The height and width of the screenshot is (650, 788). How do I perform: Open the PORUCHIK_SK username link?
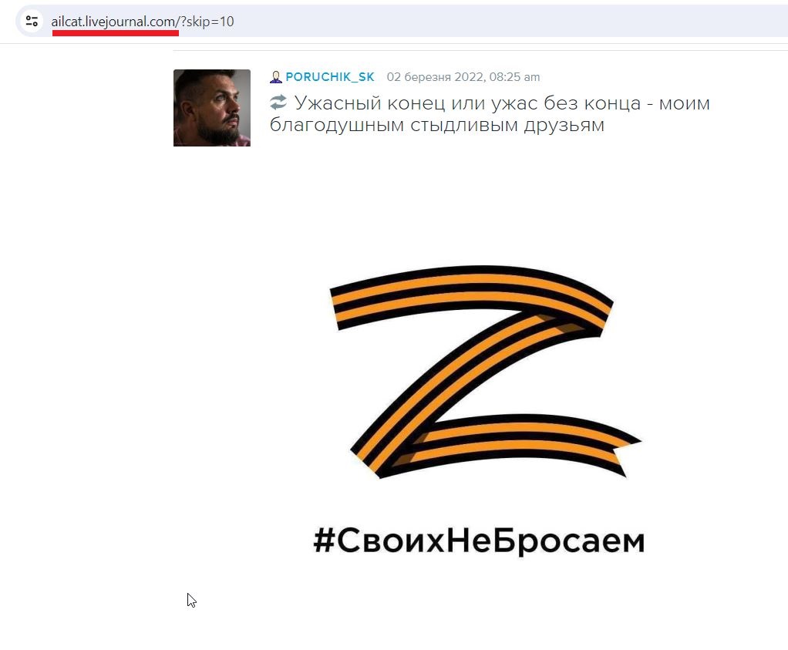pos(330,77)
